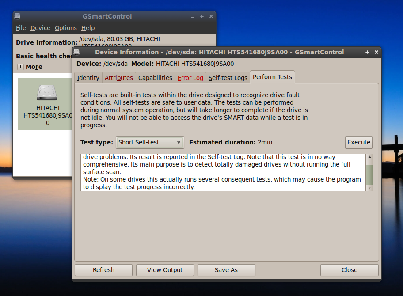Open the File menu
403x296 pixels.
pos(21,28)
